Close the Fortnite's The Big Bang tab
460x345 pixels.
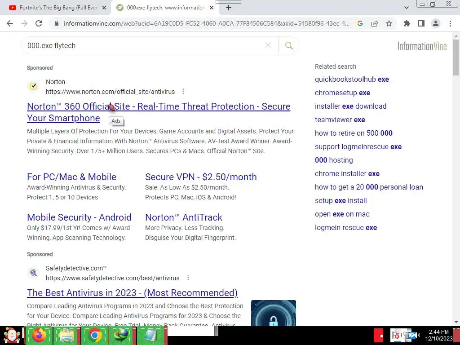coord(104,8)
